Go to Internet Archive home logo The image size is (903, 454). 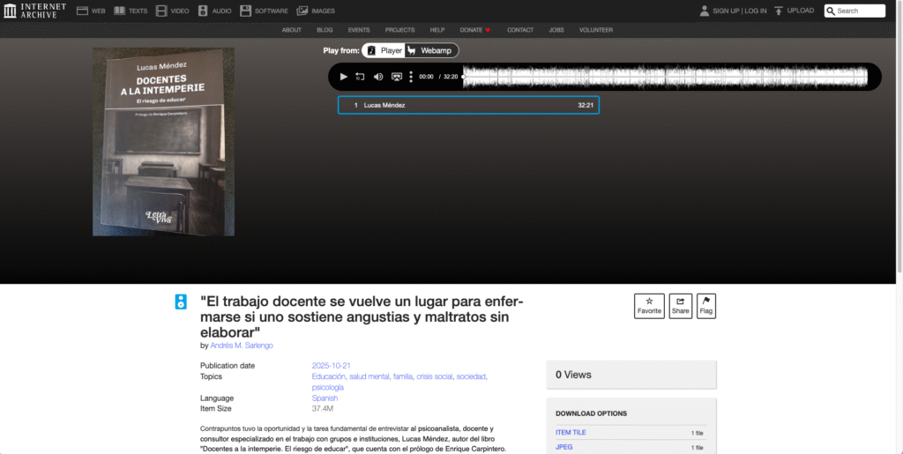coord(34,11)
